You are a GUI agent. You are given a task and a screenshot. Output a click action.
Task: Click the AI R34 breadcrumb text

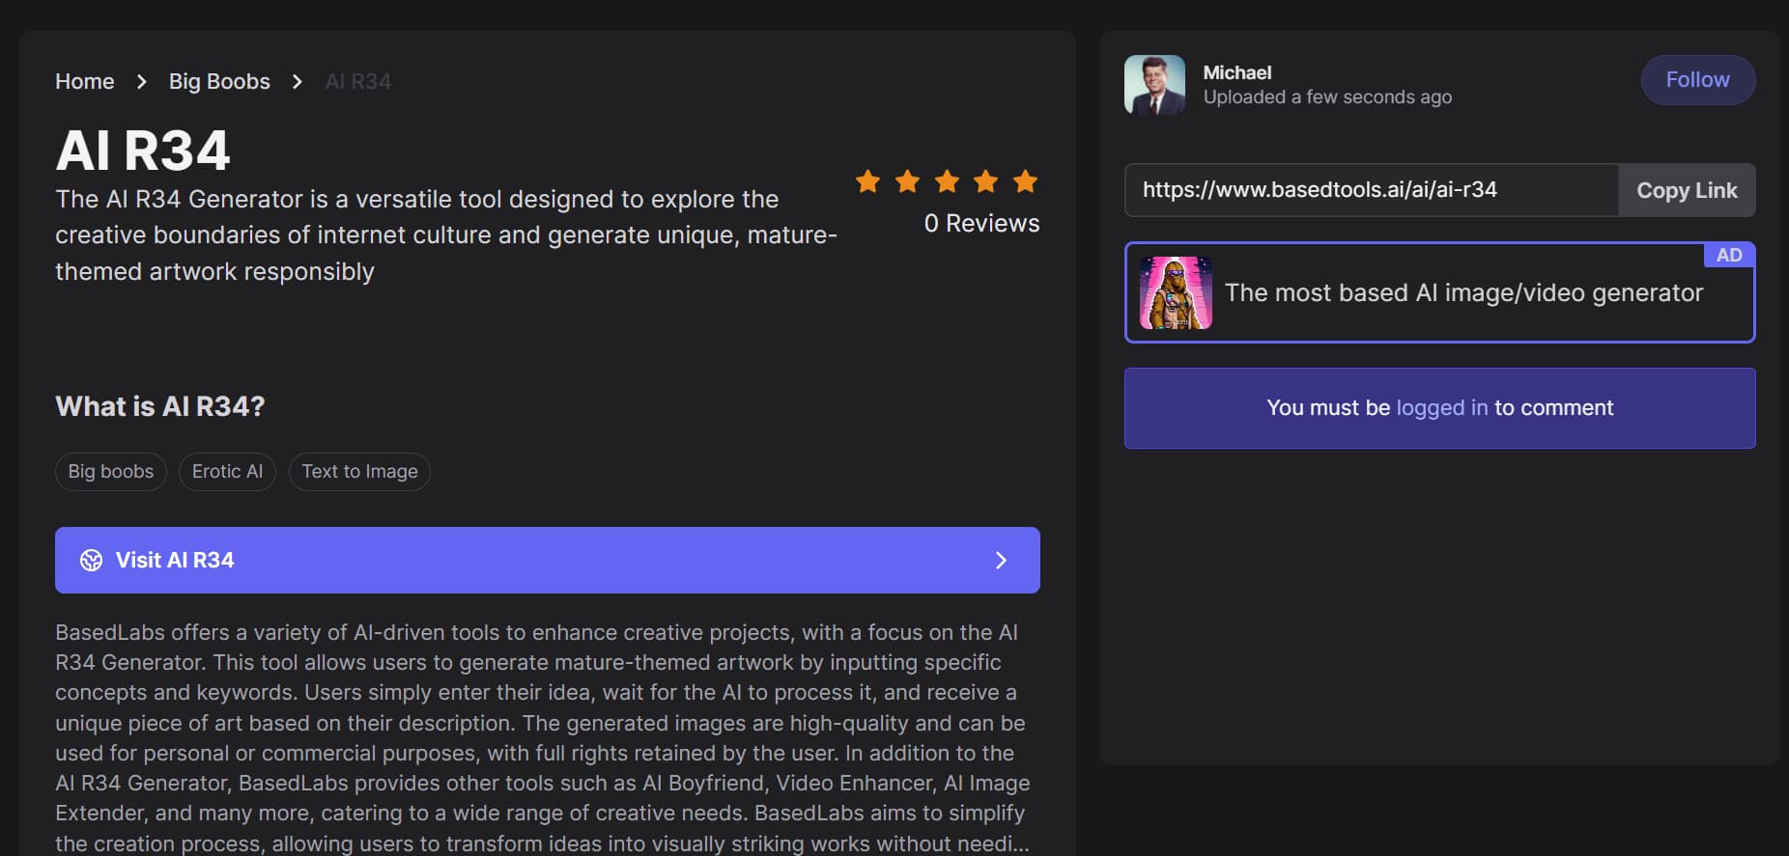click(357, 81)
